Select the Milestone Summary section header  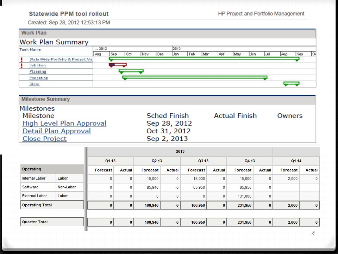167,99
